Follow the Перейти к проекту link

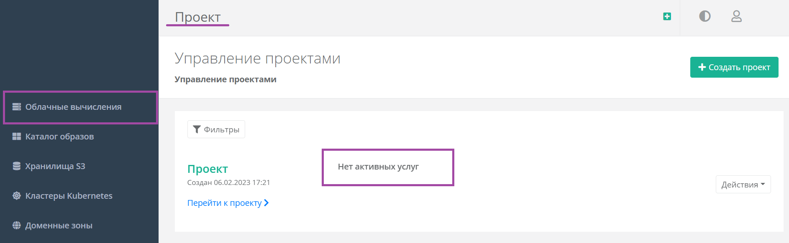coord(228,203)
